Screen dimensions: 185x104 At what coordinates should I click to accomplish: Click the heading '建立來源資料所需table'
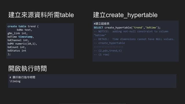(x=41, y=15)
